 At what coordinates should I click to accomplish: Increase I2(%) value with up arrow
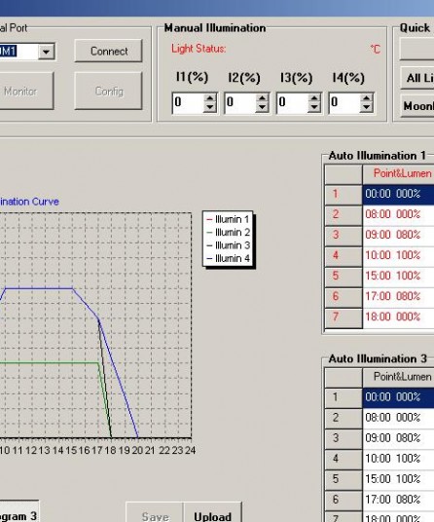(262, 98)
